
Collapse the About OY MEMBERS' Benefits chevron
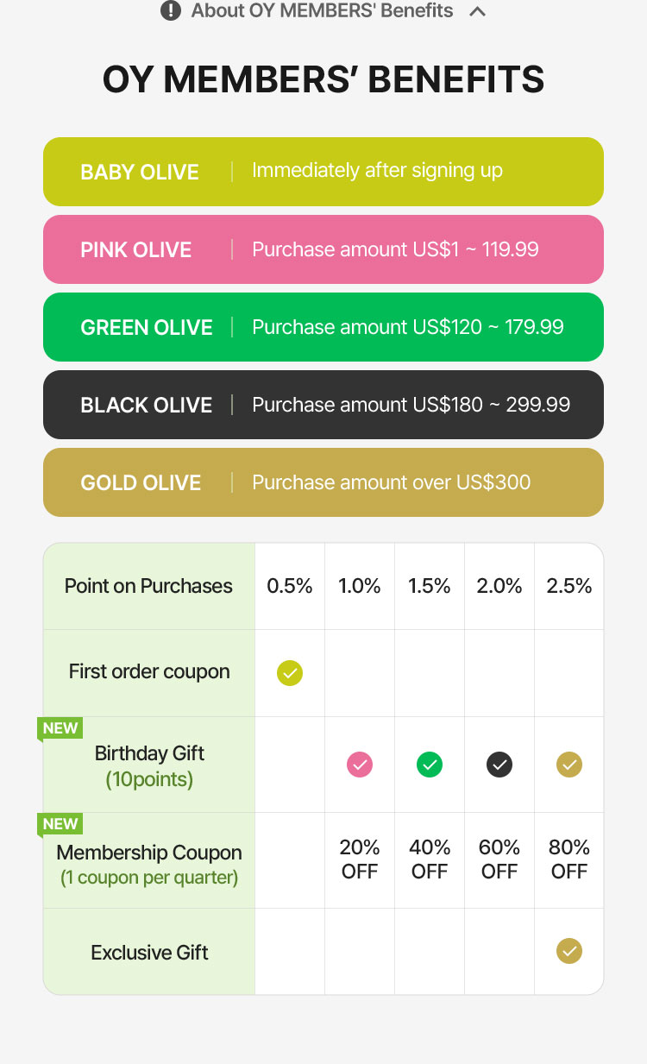[x=478, y=12]
